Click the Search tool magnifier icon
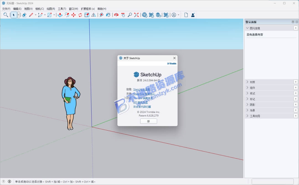 click(6, 15)
